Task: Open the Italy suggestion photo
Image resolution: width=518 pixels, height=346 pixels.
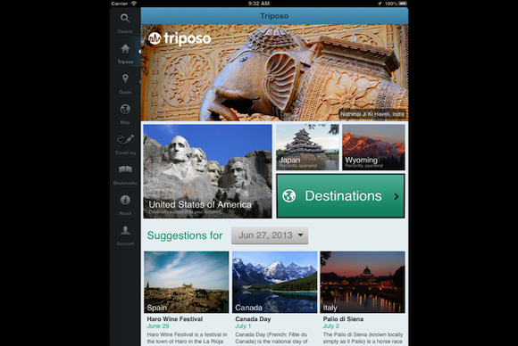Action: coord(363,282)
